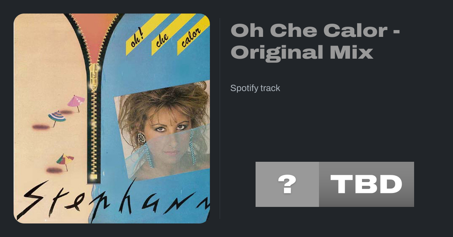Click the 'Oh Che Calor - Original Mix' title
The width and height of the screenshot is (453, 237).
click(315, 41)
